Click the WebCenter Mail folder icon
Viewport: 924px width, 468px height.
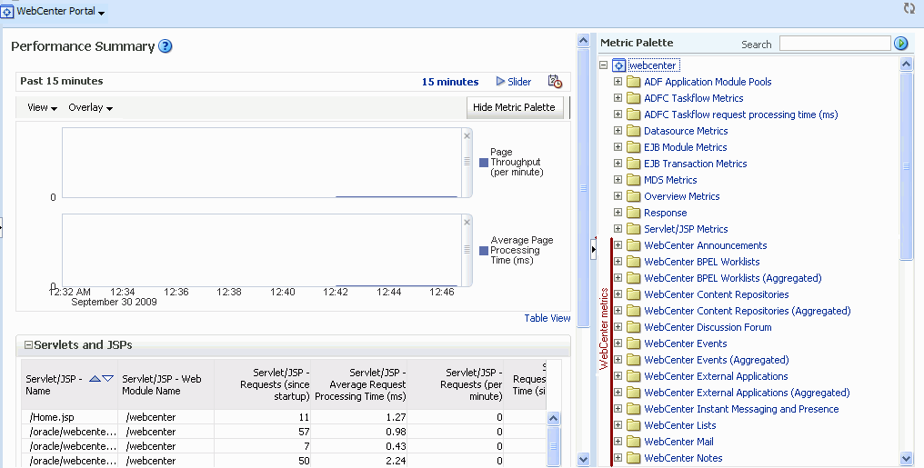coord(634,442)
